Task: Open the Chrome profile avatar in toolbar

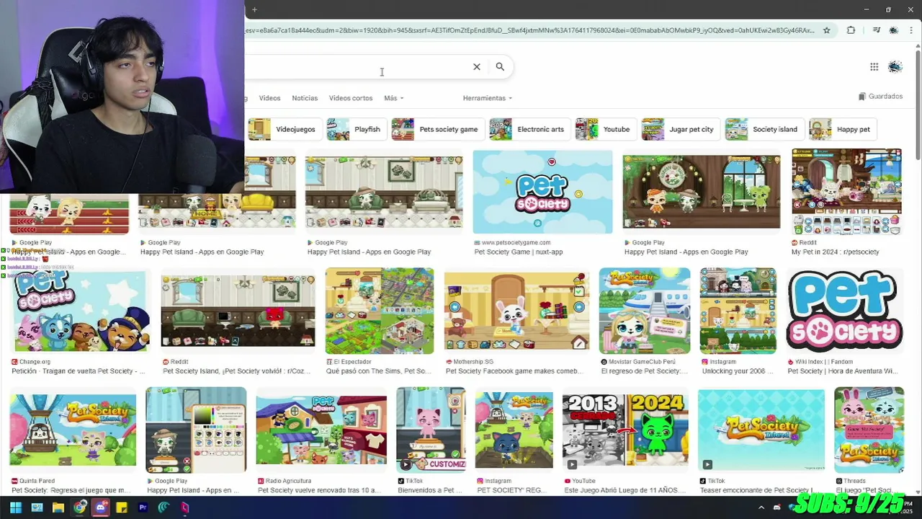Action: pyautogui.click(x=894, y=30)
